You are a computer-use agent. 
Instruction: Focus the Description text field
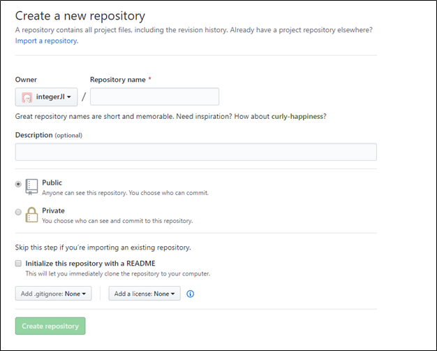pos(196,152)
